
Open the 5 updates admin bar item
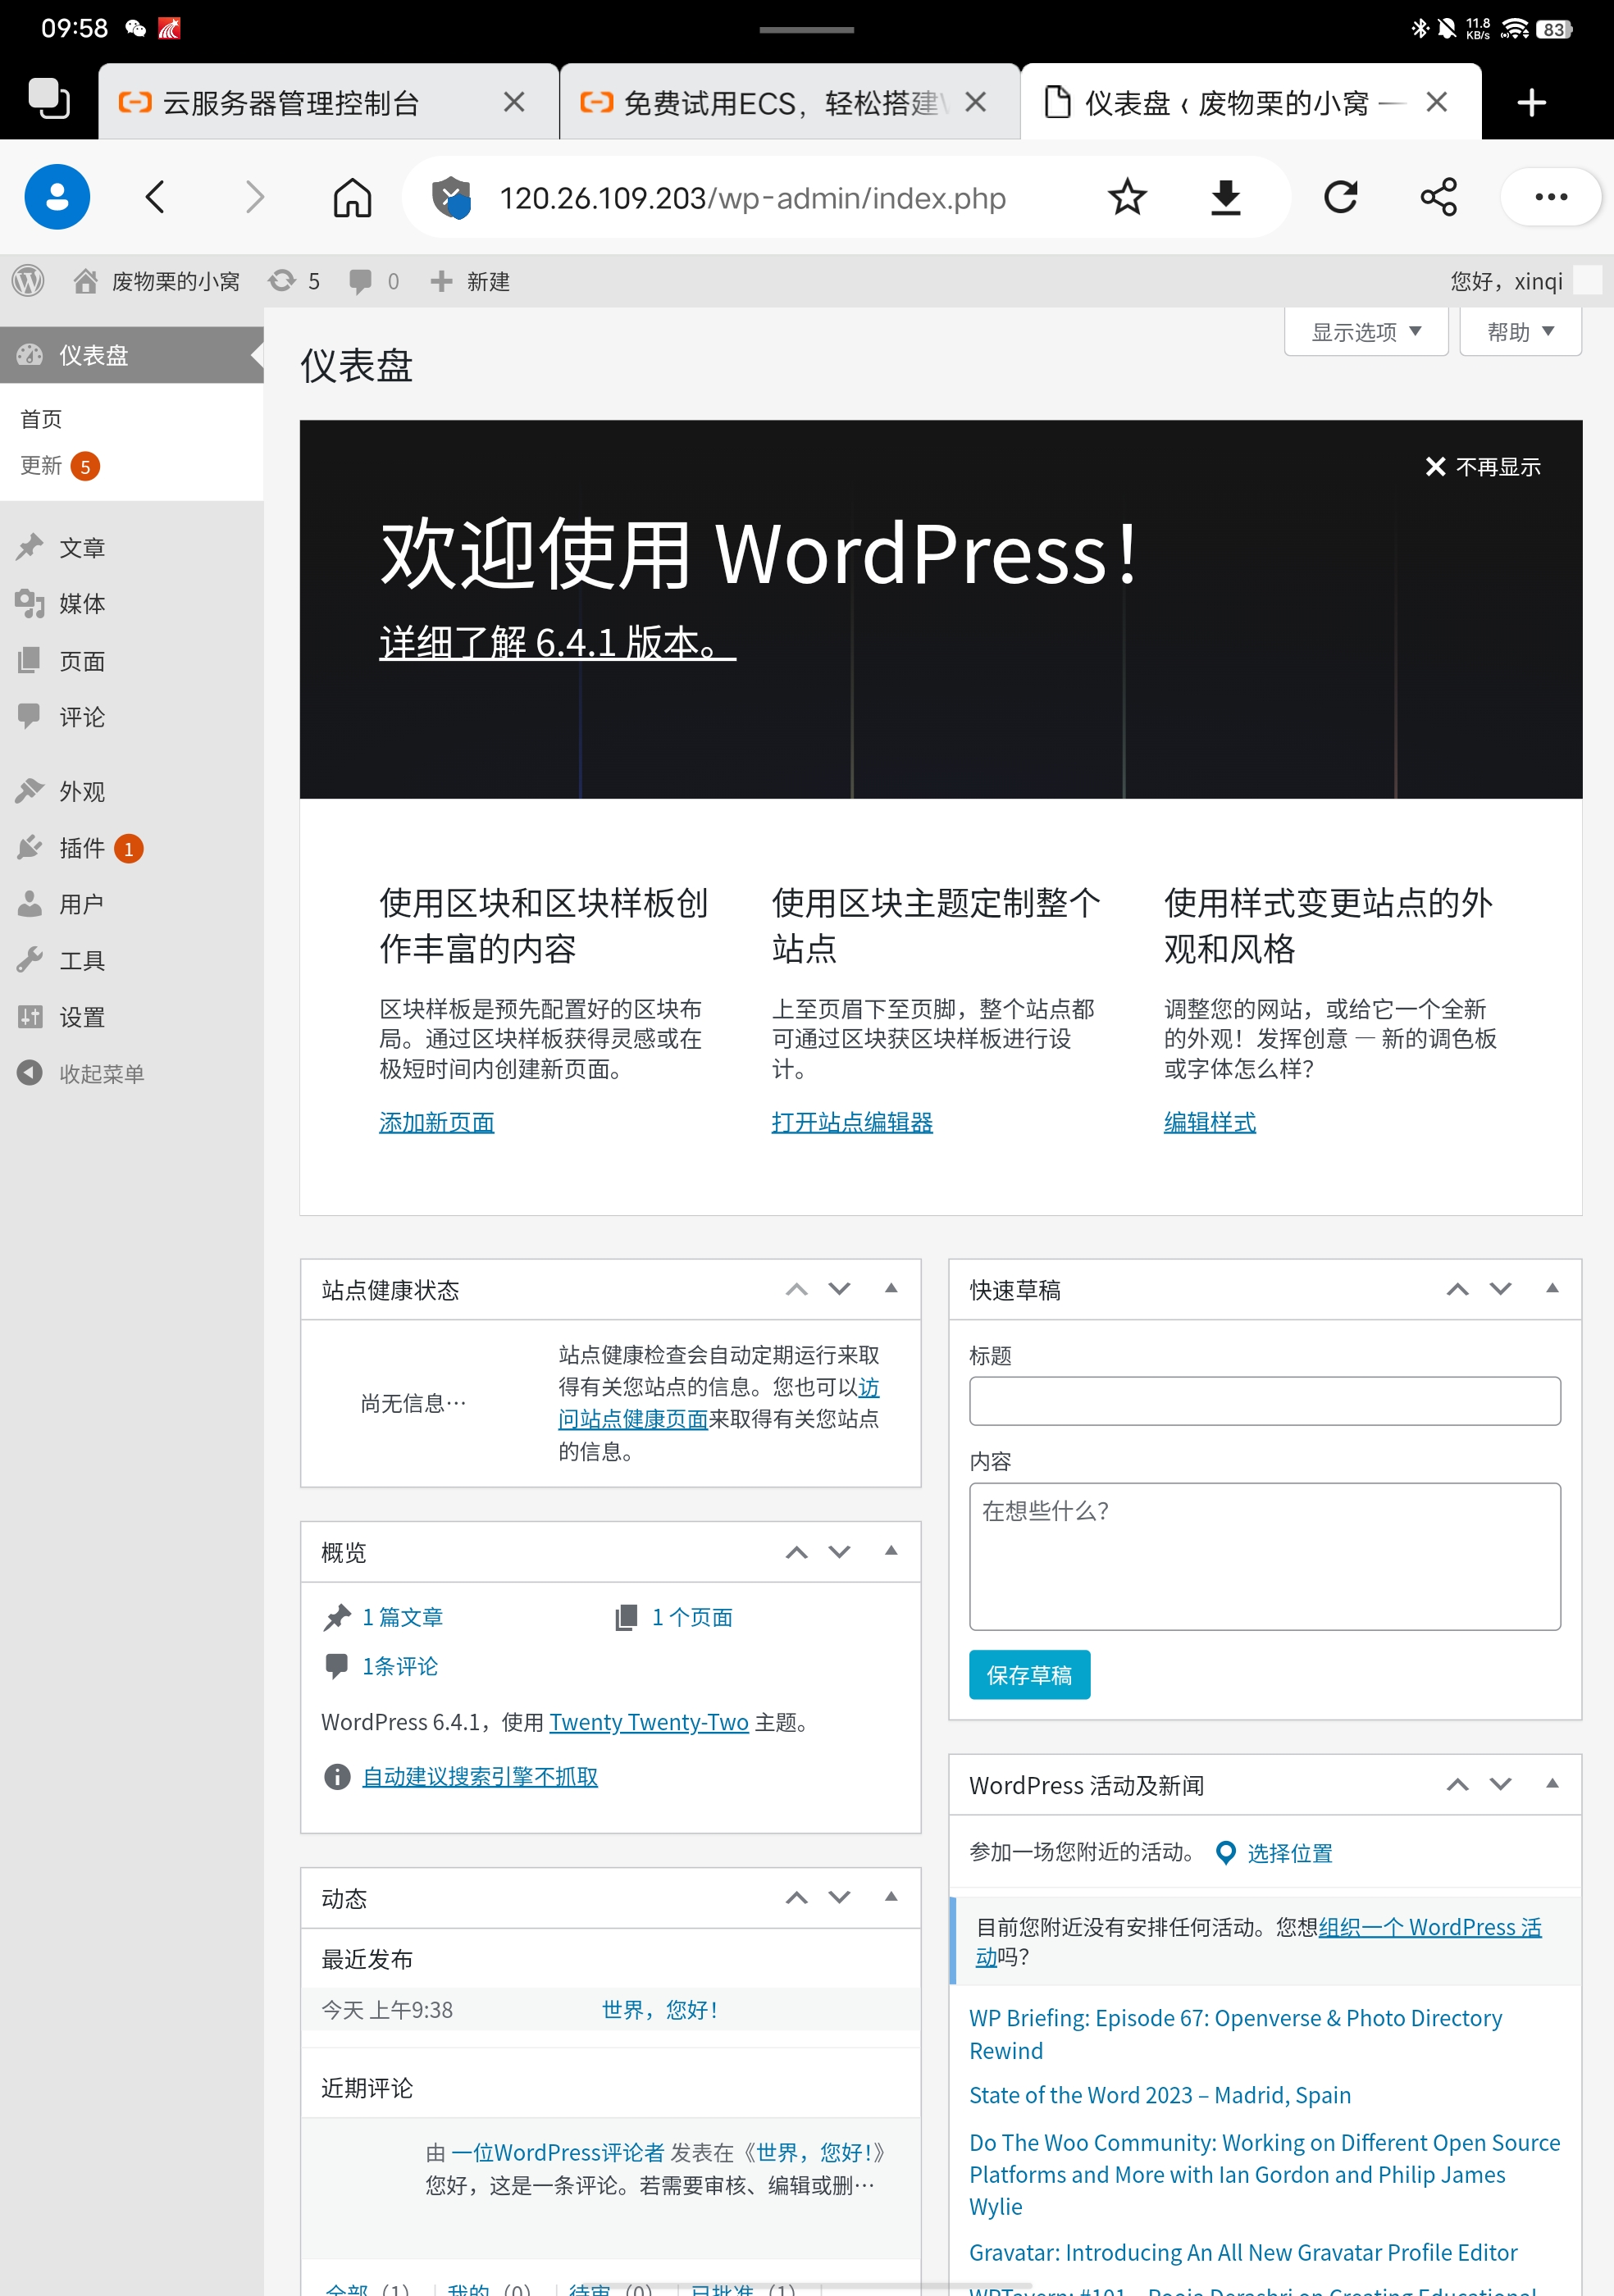pos(294,281)
